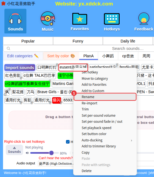The width and height of the screenshot is (154, 177).
Task: Play the 梨花摇 sound button
Action: tap(18, 92)
